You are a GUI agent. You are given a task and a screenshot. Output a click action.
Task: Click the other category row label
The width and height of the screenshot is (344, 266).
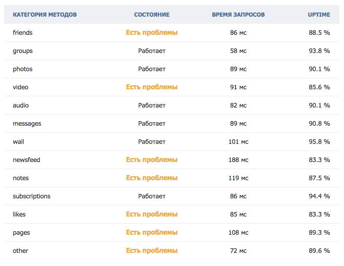point(20,251)
